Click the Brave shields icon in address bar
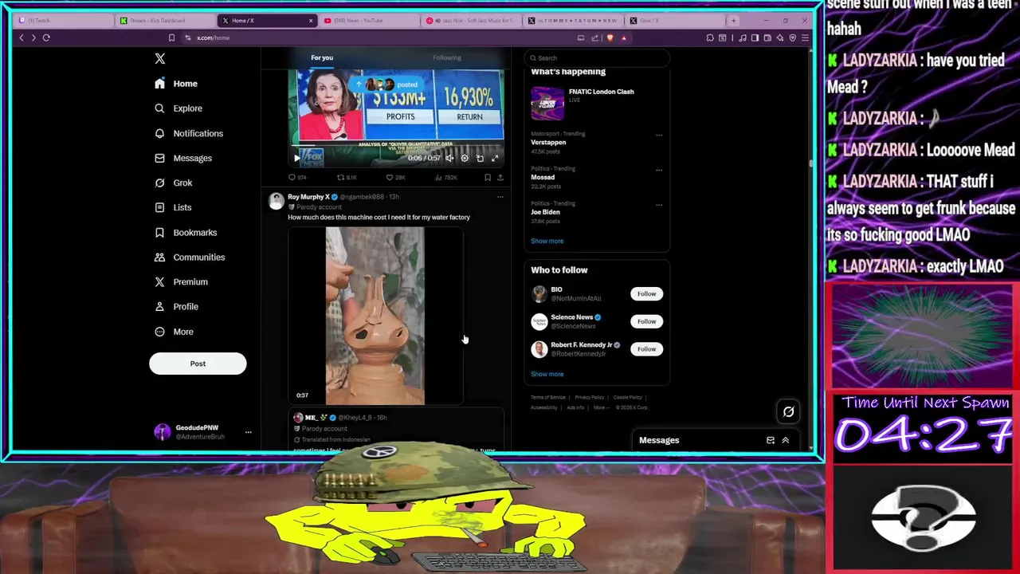This screenshot has width=1020, height=574. point(610,37)
